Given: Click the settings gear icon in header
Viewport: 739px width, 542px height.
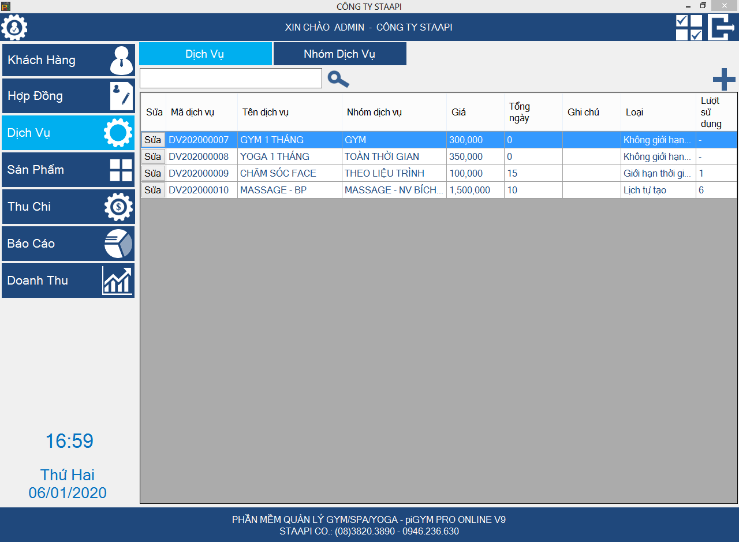Looking at the screenshot, I should coord(14,27).
